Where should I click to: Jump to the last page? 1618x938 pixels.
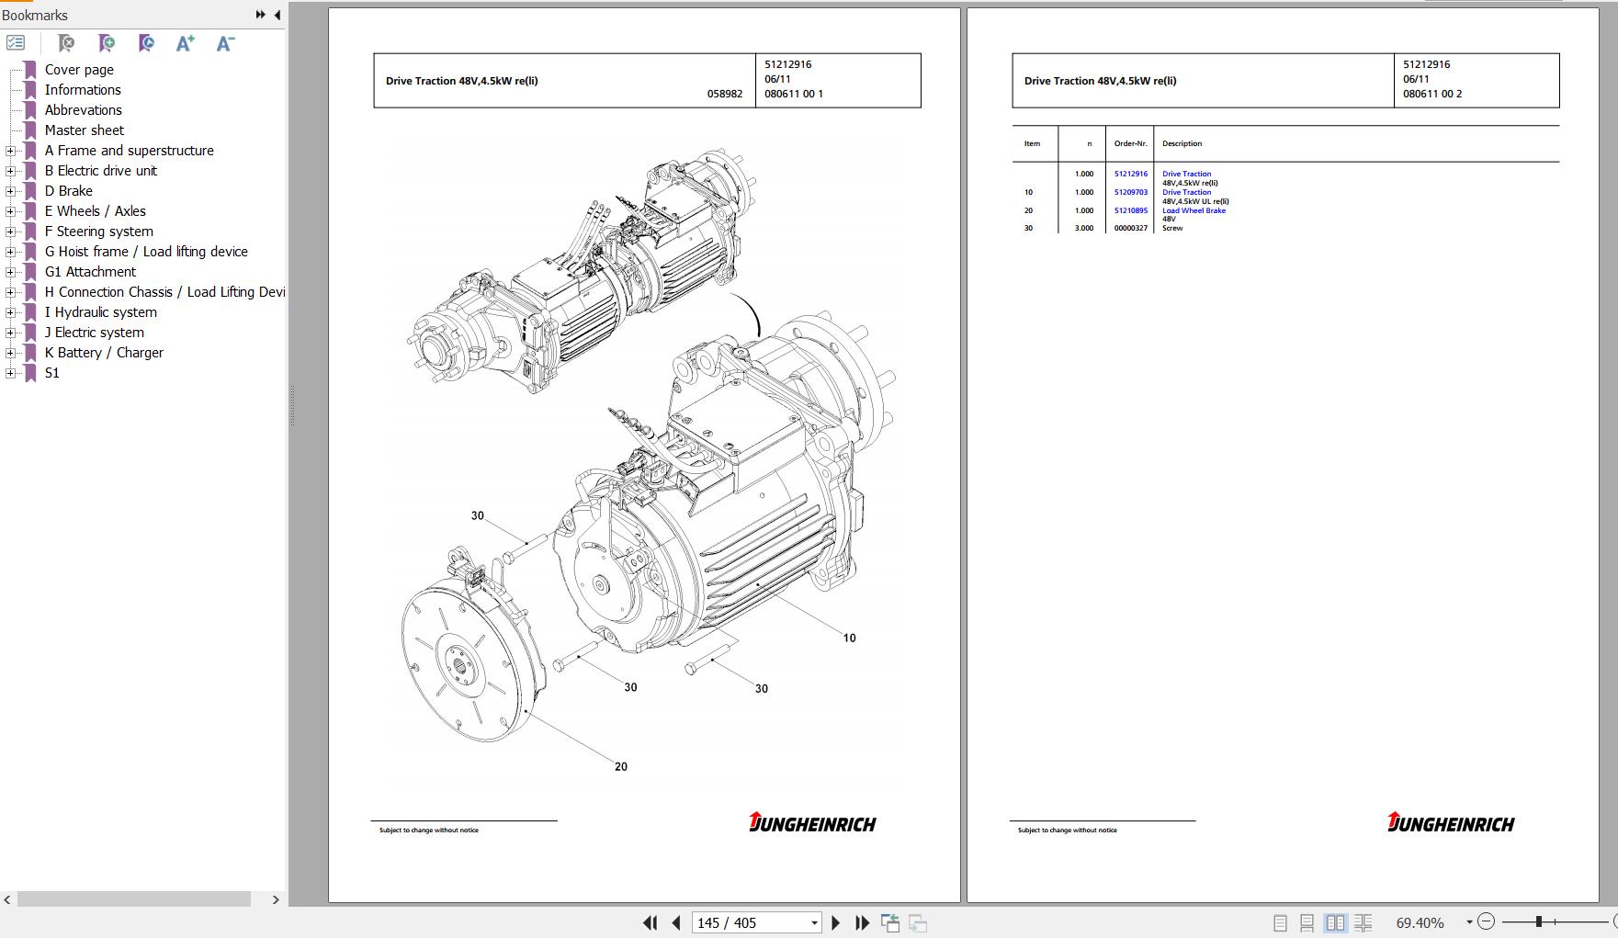point(862,922)
